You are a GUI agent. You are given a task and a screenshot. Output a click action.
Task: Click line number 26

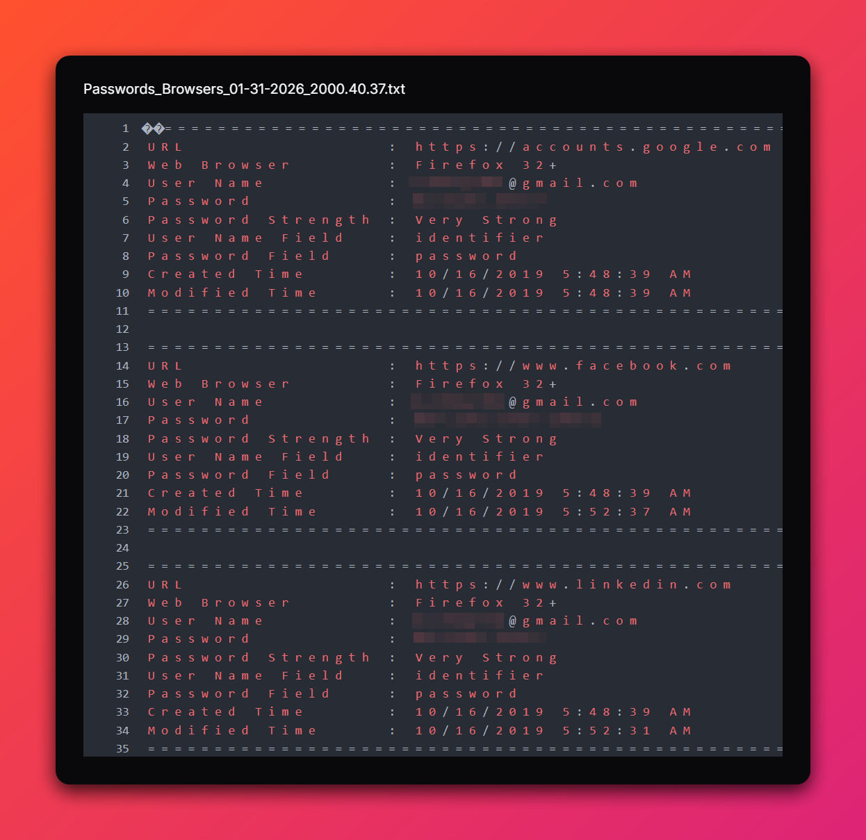[122, 584]
